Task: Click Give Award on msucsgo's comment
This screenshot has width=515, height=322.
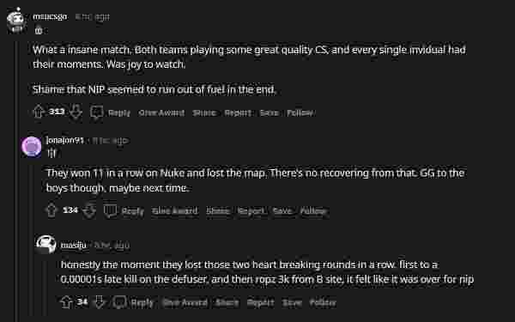Action: tap(161, 112)
